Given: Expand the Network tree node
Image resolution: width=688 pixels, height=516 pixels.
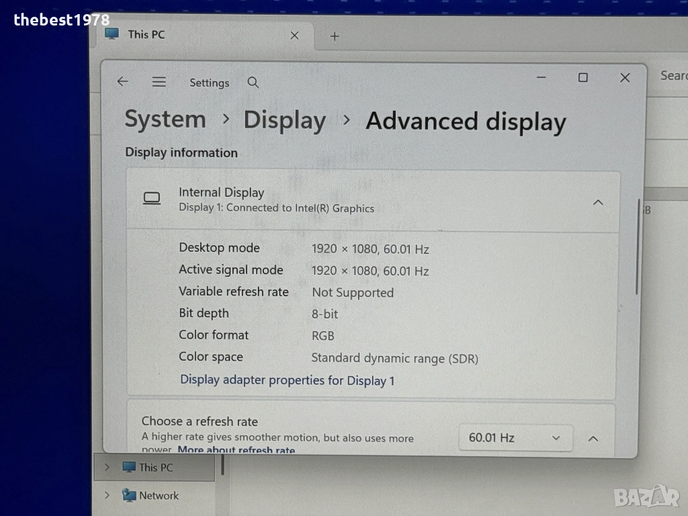Looking at the screenshot, I should pyautogui.click(x=107, y=495).
